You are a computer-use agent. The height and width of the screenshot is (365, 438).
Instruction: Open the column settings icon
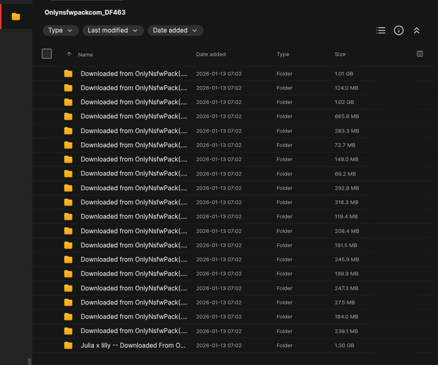(420, 54)
